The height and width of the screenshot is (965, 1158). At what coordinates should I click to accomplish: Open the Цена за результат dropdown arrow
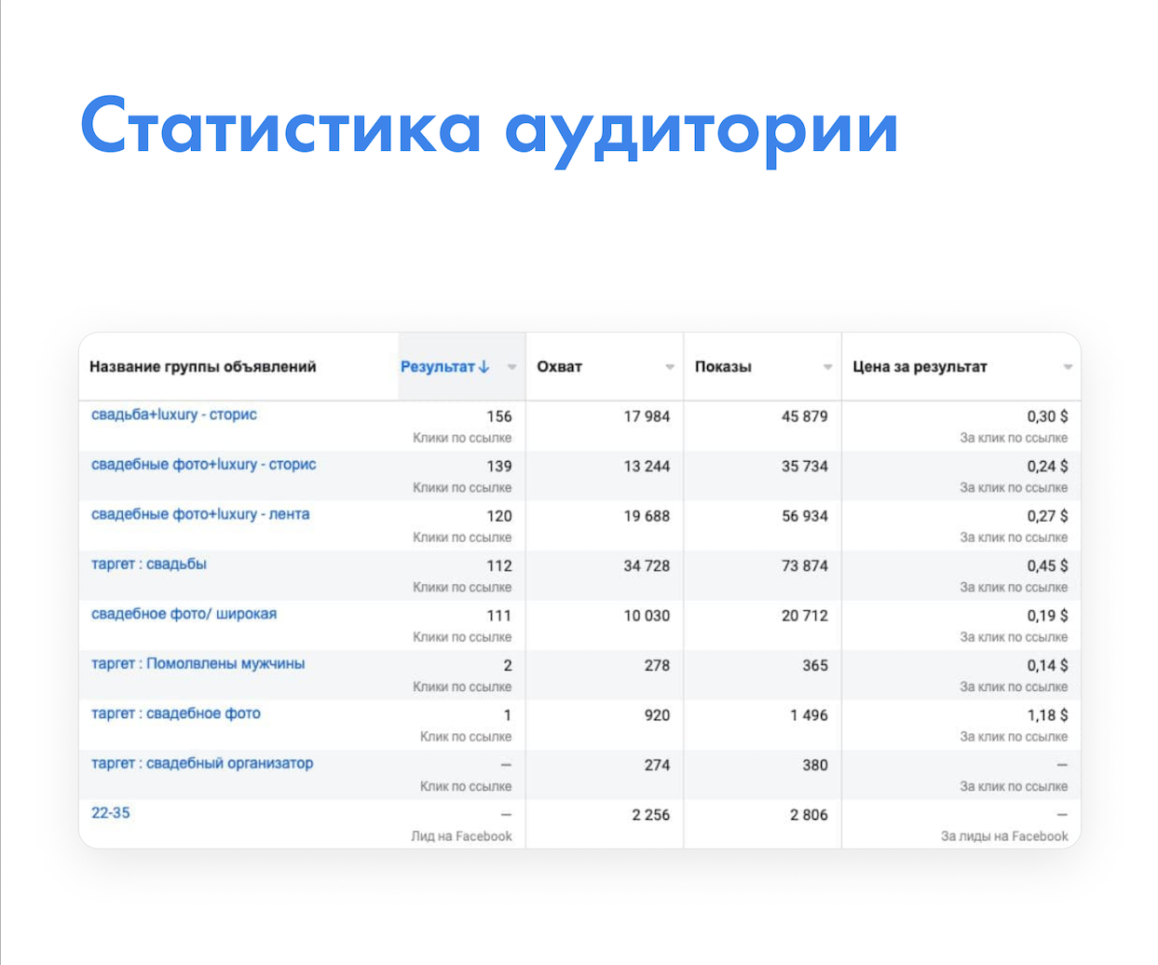1068,367
